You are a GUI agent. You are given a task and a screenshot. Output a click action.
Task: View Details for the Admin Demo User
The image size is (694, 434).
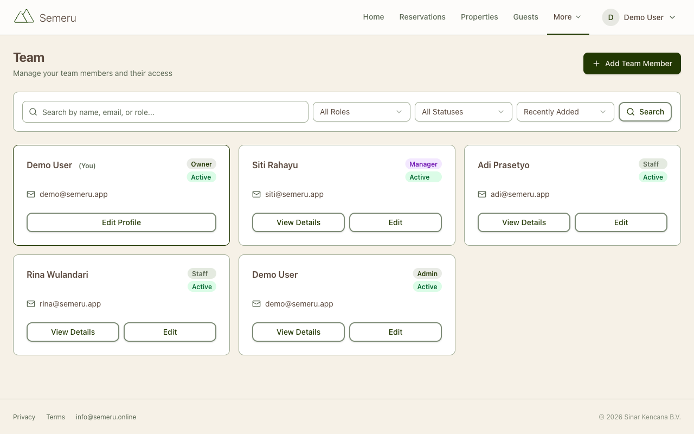click(x=298, y=332)
